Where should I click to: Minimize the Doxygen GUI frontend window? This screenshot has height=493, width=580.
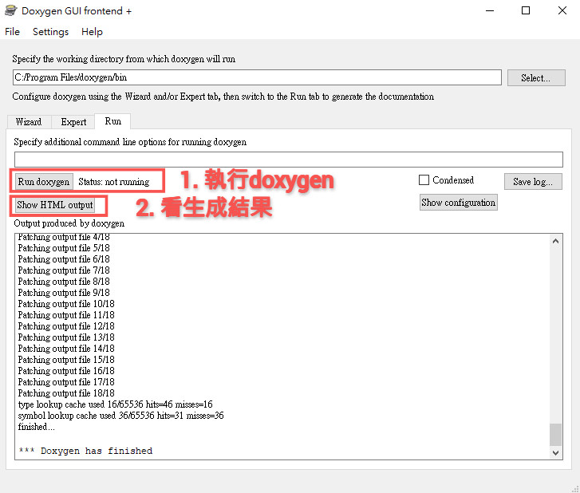490,10
